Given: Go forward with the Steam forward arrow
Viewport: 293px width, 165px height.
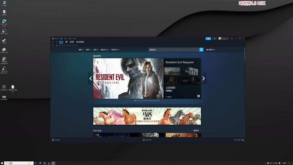Looking at the screenshot, I should tap(56, 42).
